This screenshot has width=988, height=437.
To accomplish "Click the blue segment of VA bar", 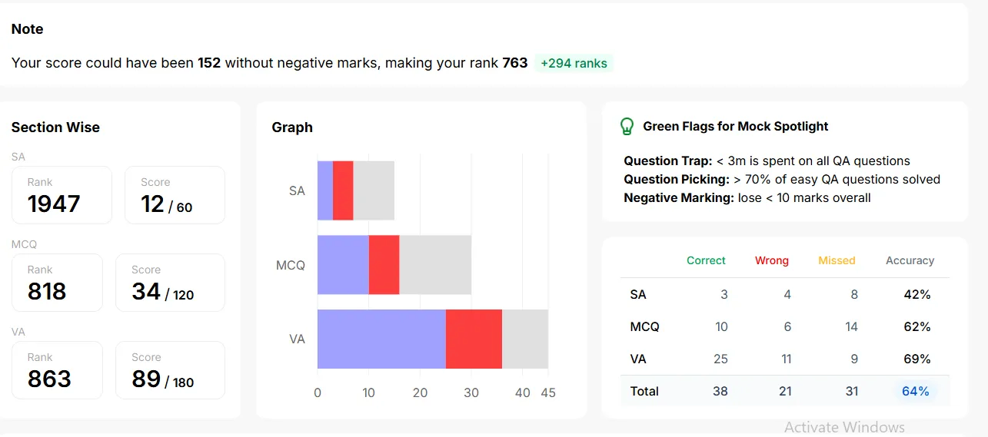I will click(x=381, y=339).
